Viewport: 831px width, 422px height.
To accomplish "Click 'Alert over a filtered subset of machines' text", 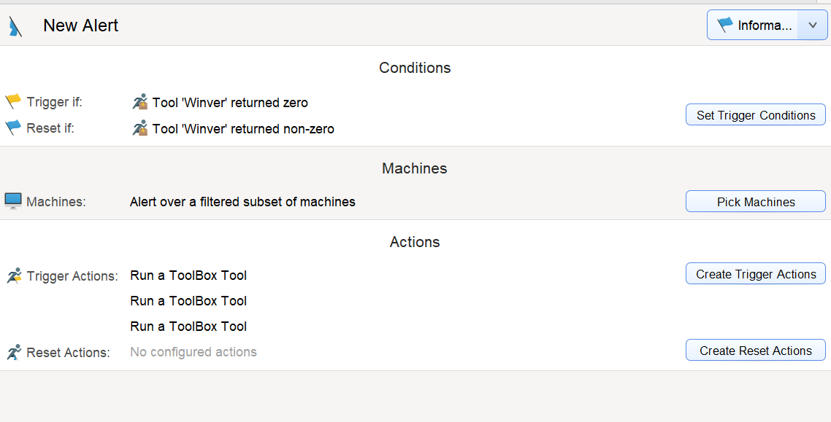I will [242, 201].
